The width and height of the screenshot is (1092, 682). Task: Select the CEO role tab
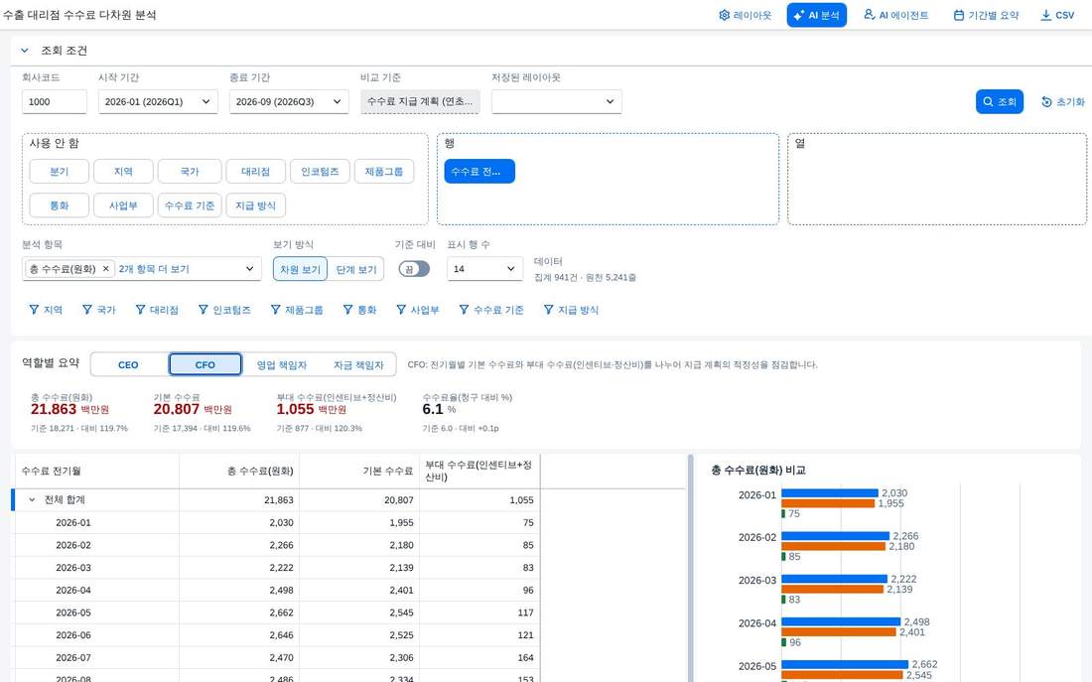[x=128, y=364]
